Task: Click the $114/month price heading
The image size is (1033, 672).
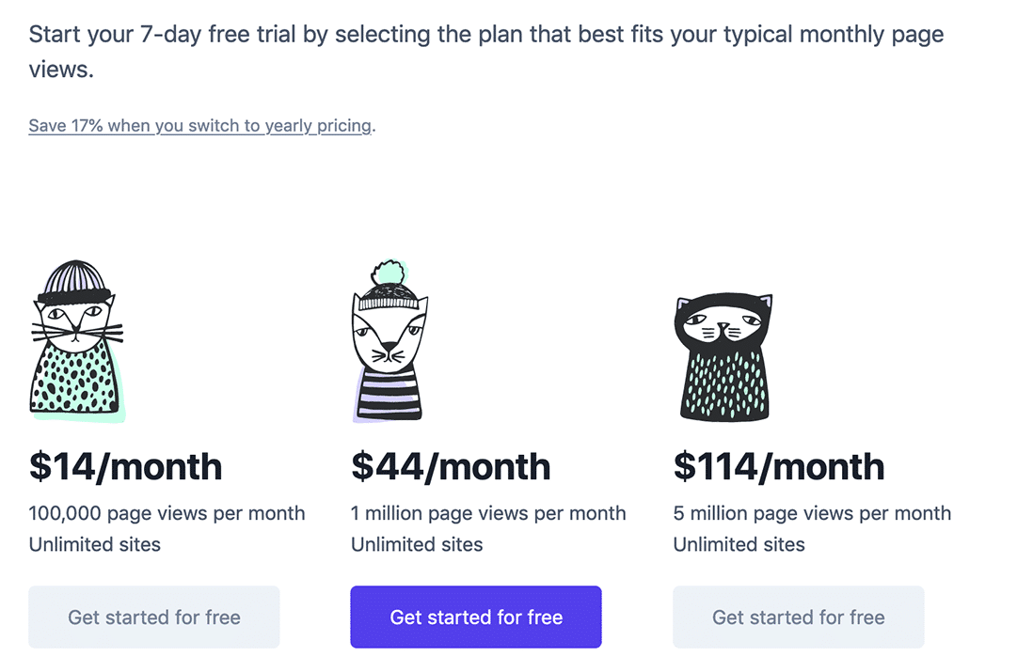Action: coord(778,466)
